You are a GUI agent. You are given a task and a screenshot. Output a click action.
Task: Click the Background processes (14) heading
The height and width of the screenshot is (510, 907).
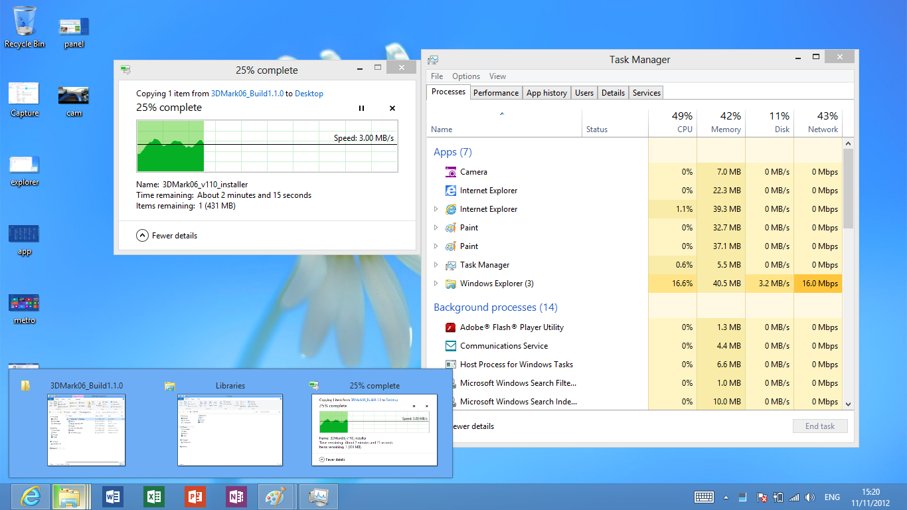click(495, 307)
